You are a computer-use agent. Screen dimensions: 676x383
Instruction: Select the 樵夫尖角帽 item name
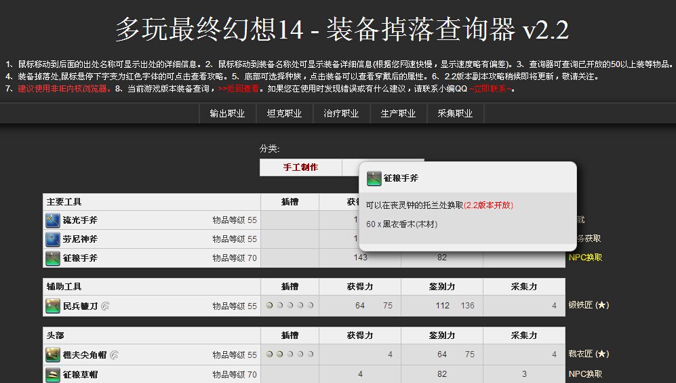click(x=85, y=355)
